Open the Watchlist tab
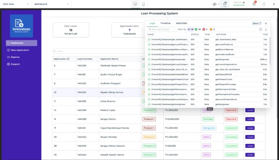Image resolution: width=279 pixels, height=160 pixels. 181,23
